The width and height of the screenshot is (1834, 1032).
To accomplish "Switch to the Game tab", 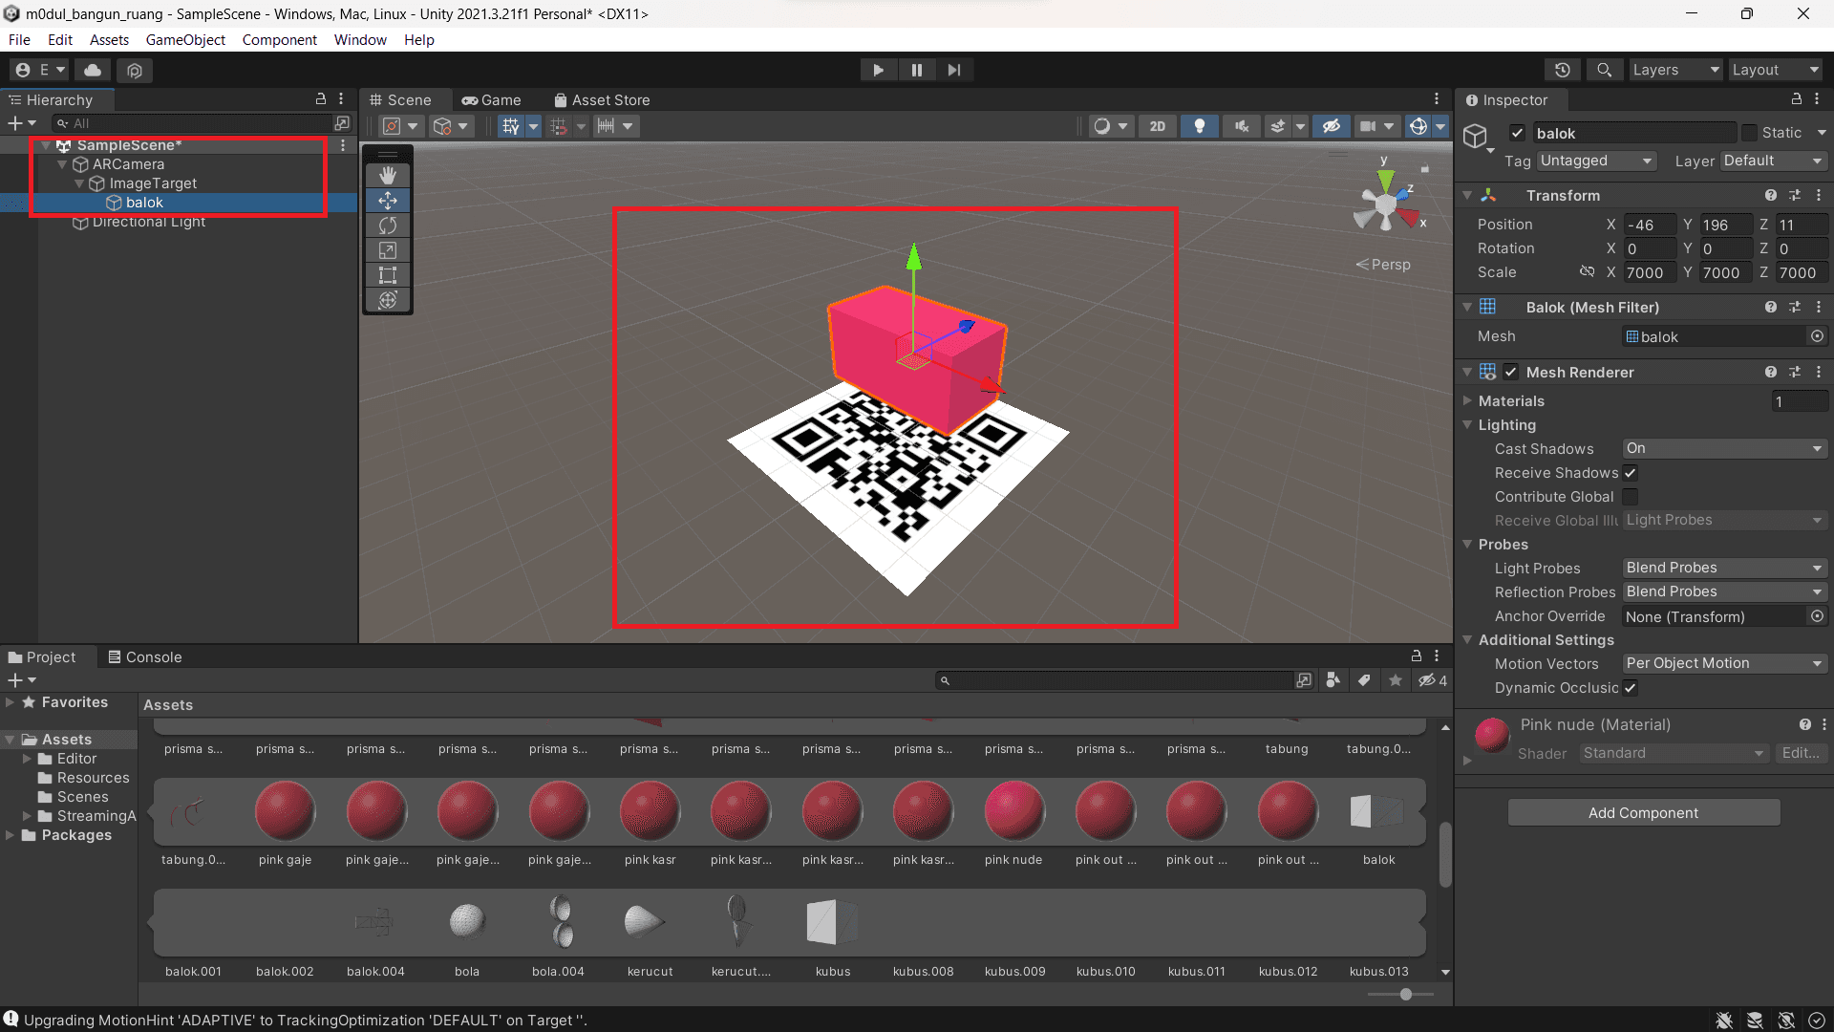I will tap(491, 100).
